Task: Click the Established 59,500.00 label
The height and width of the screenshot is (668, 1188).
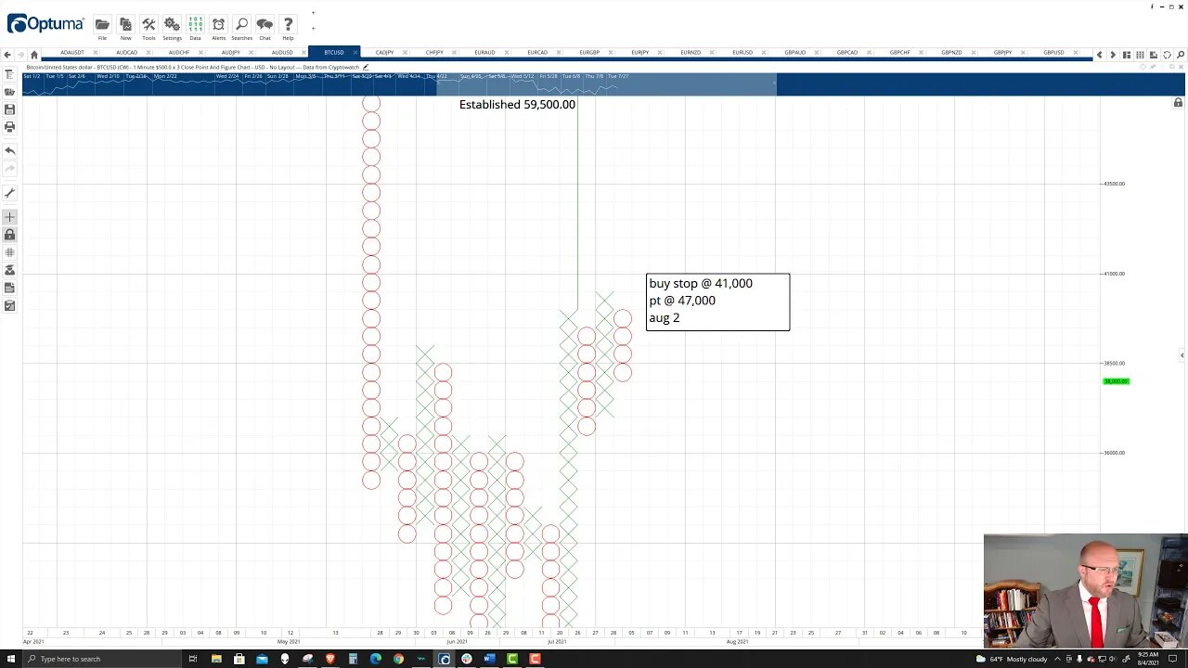Action: pos(517,104)
